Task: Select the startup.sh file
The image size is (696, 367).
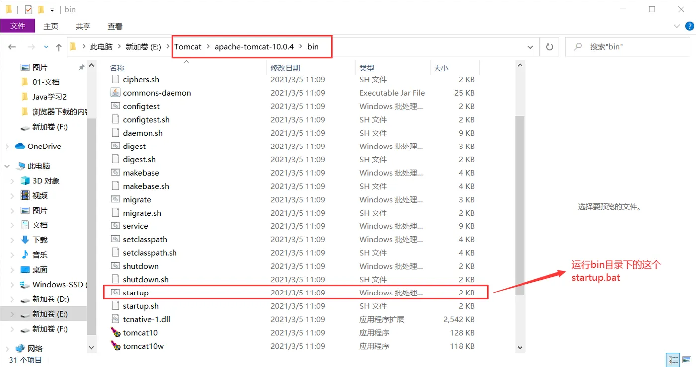Action: (141, 306)
